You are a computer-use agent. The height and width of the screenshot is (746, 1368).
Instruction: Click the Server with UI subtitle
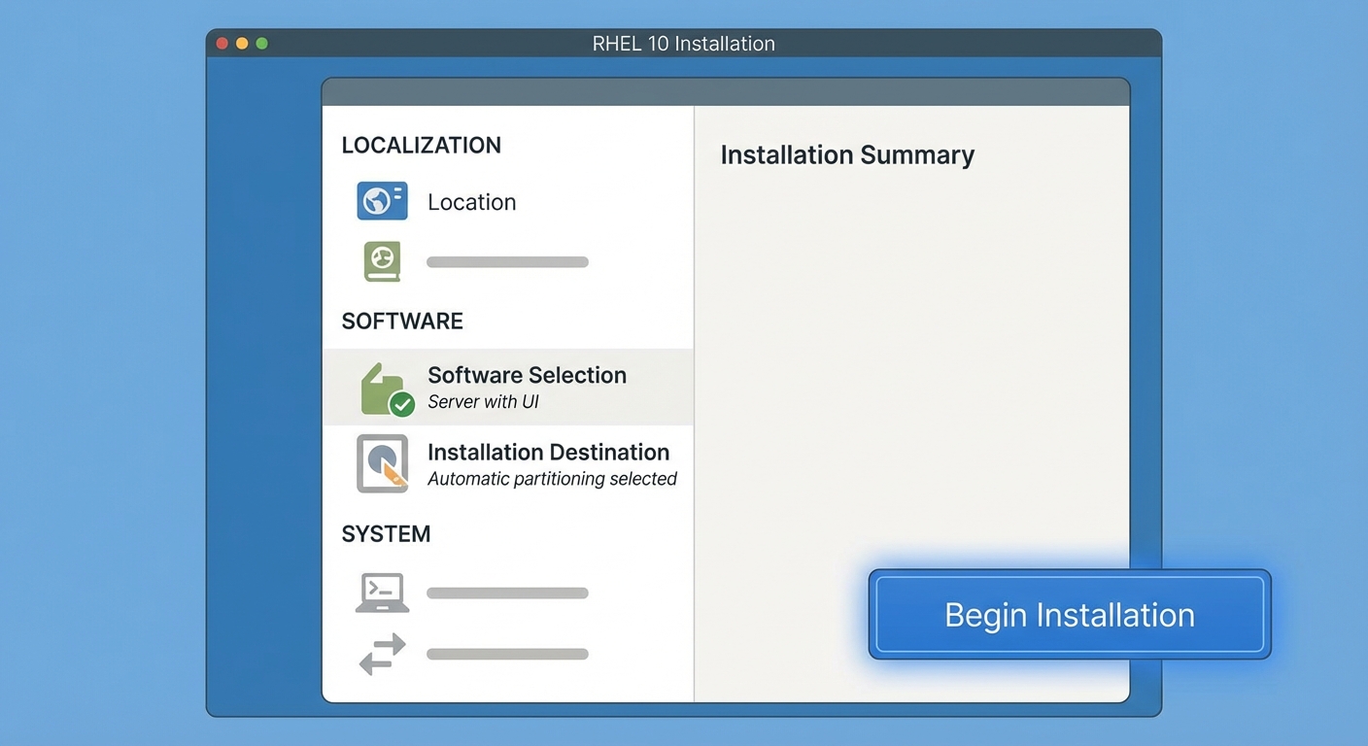(x=483, y=402)
